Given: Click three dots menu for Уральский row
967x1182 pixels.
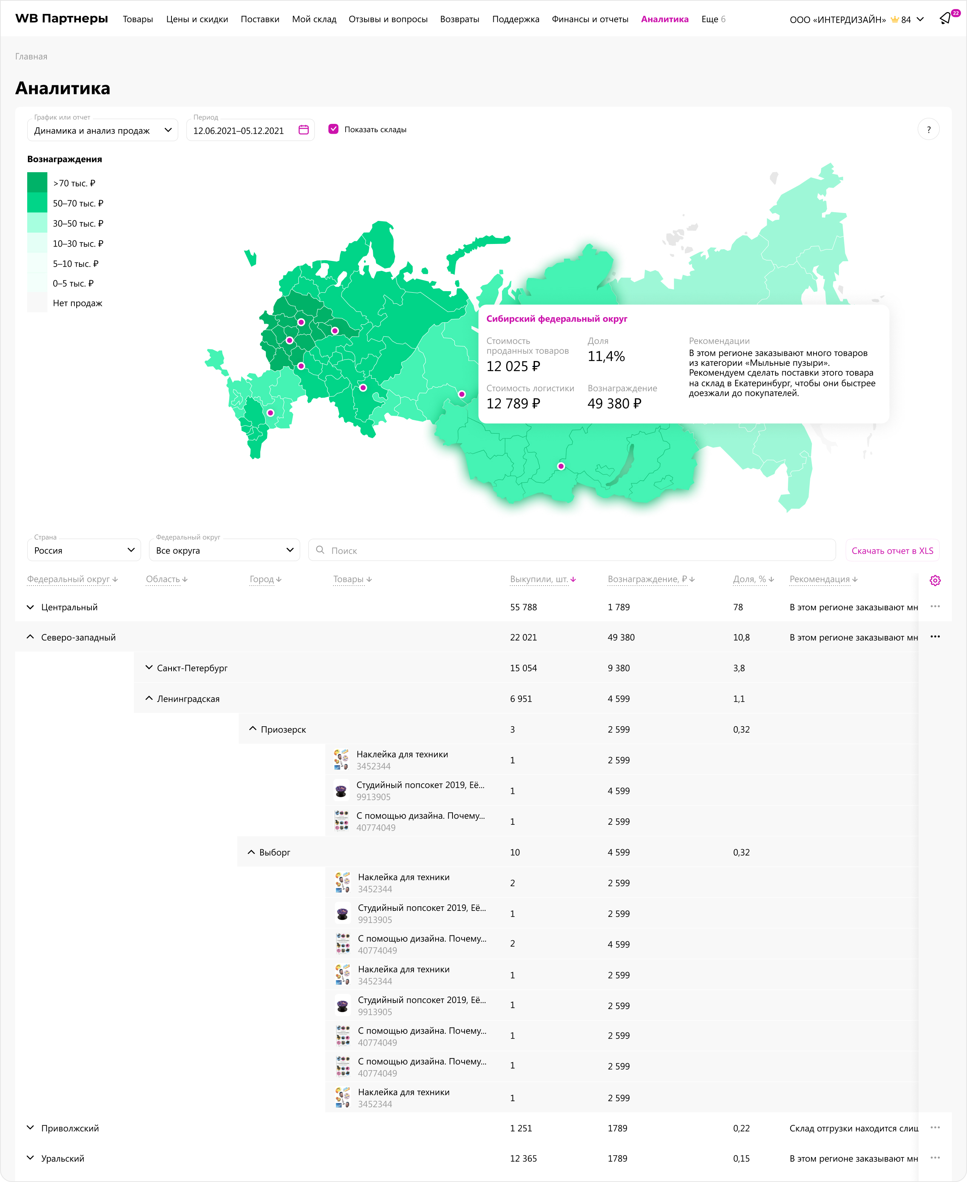Looking at the screenshot, I should point(935,1157).
